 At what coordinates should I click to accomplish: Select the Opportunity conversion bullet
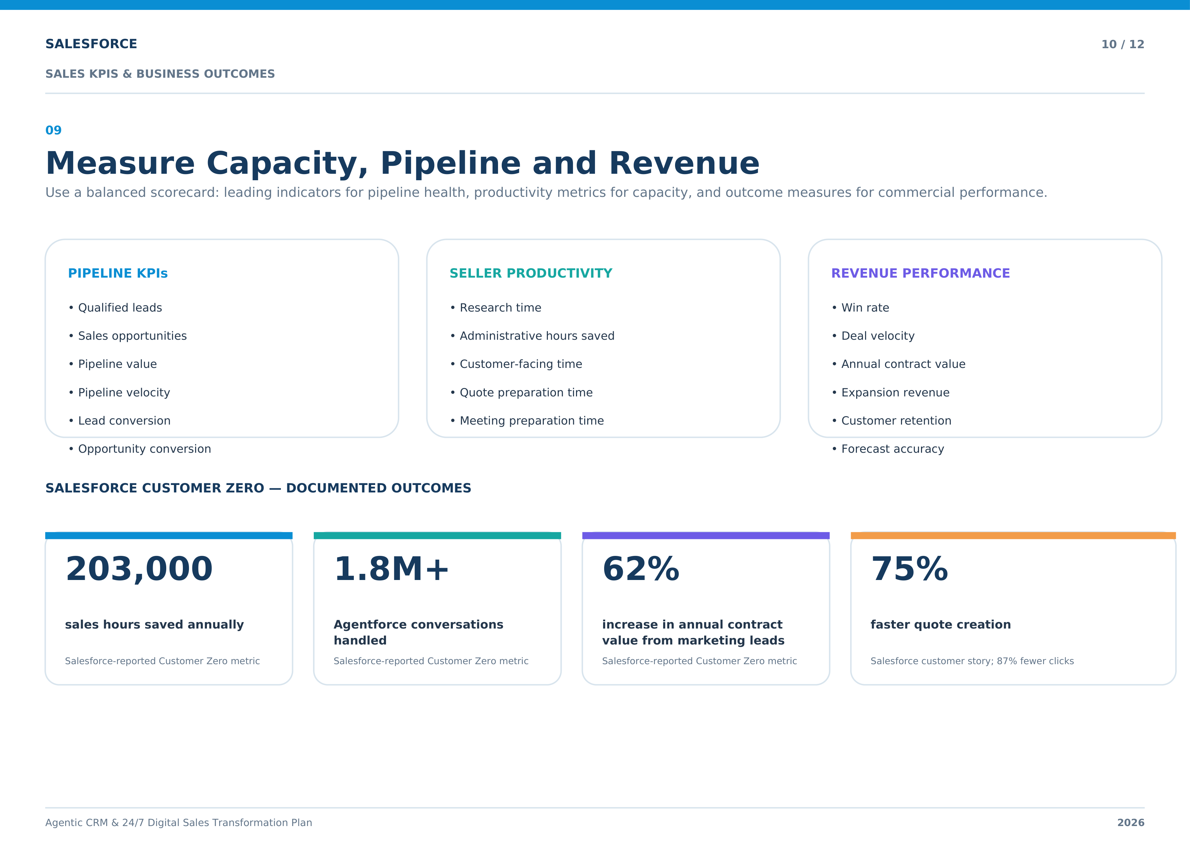coord(139,449)
